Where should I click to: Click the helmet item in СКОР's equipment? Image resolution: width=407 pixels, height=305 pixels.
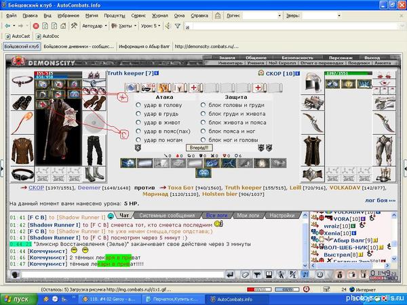[x=313, y=82]
